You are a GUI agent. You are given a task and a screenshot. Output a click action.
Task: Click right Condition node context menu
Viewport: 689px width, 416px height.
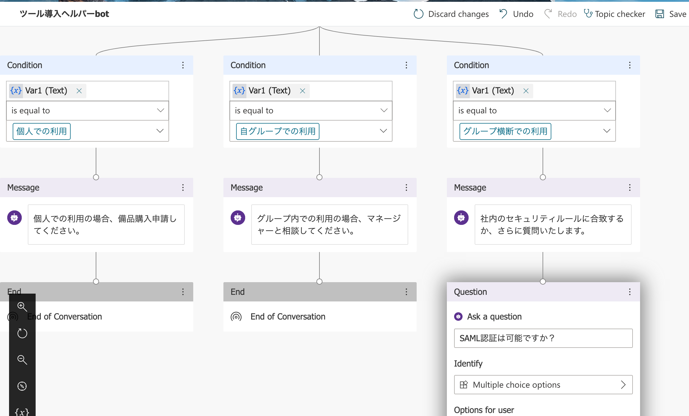pyautogui.click(x=630, y=64)
